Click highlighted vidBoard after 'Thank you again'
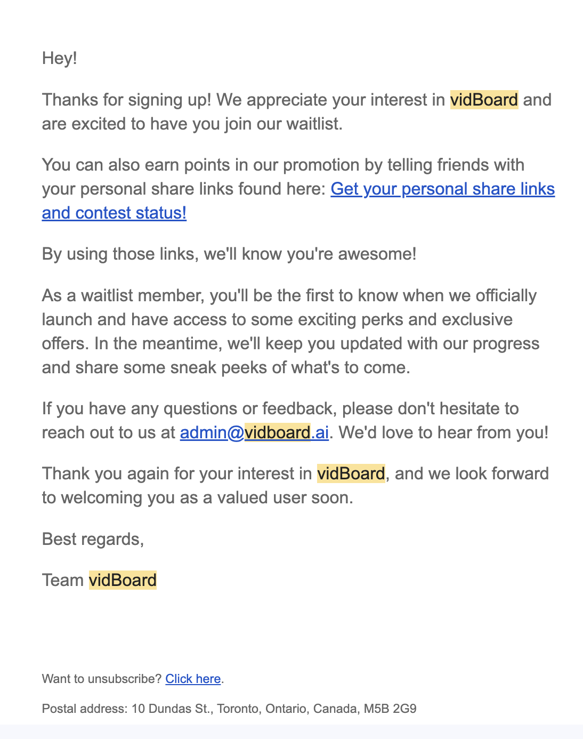This screenshot has width=583, height=739. point(351,474)
